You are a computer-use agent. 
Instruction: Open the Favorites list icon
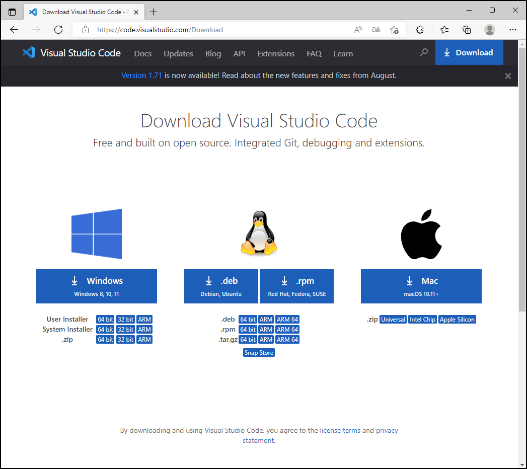tap(444, 30)
